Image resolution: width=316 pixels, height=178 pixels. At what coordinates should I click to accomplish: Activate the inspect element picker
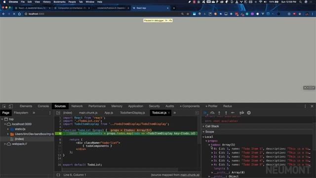[x=4, y=106]
